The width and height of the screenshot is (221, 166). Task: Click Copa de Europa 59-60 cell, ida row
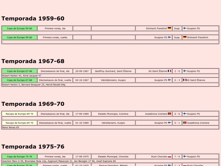(20, 28)
